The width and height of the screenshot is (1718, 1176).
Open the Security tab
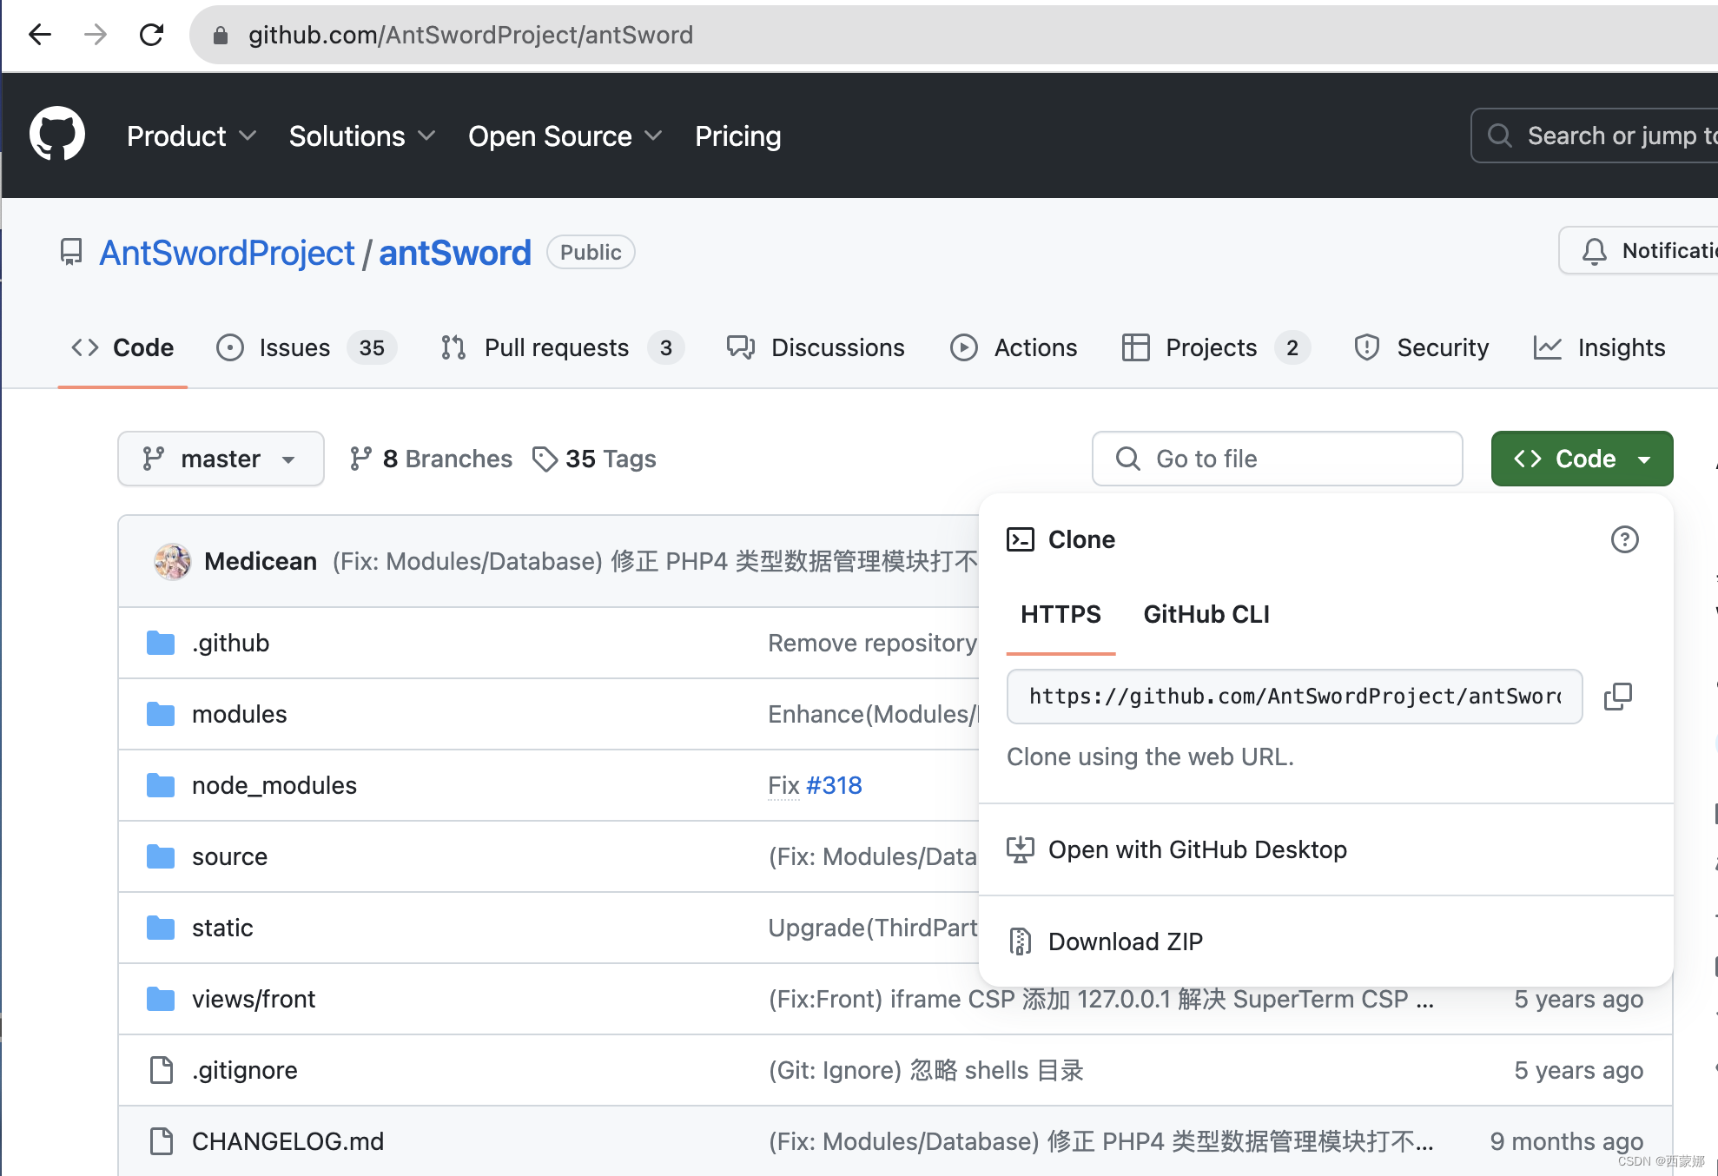[1422, 347]
